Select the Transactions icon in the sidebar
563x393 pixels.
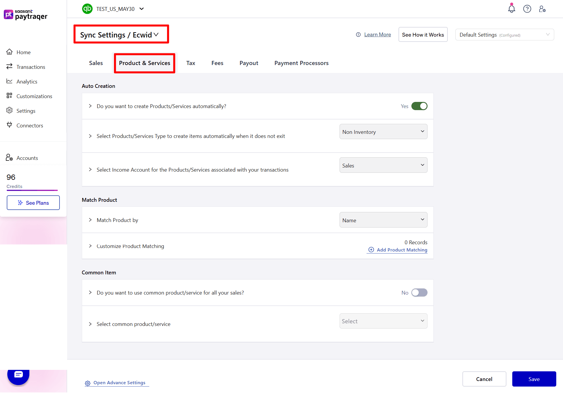click(x=9, y=66)
